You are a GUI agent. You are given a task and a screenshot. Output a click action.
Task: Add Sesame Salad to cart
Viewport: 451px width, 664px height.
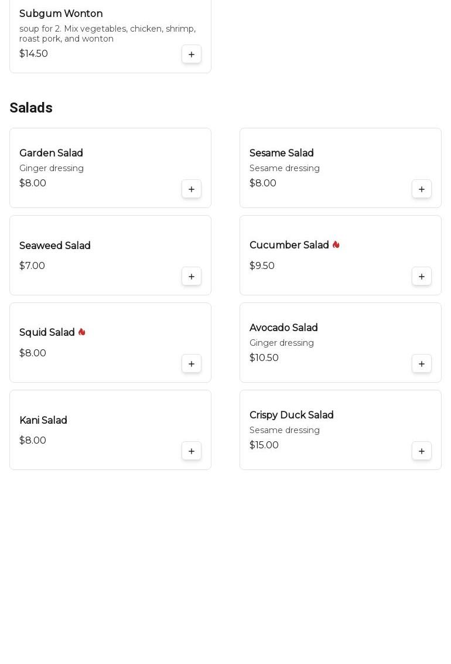(x=422, y=189)
